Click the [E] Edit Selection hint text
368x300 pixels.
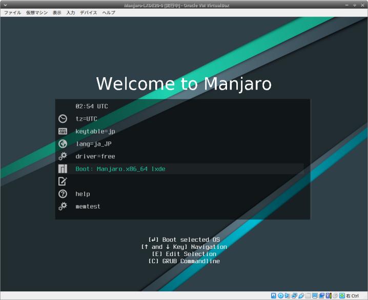pyautogui.click(x=184, y=254)
